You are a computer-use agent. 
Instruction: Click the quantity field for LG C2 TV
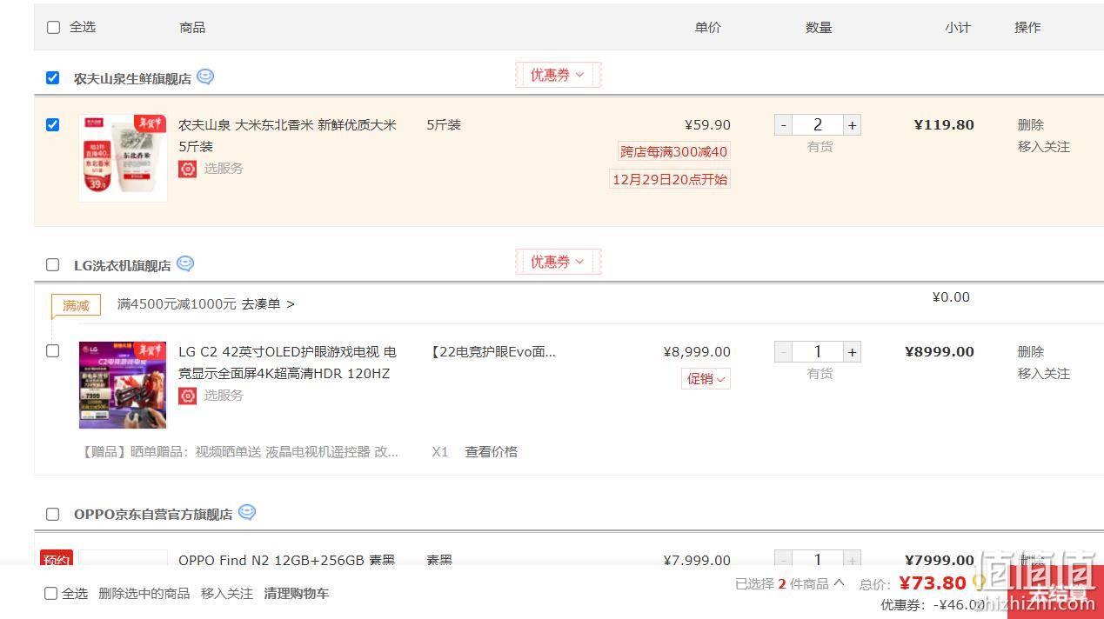818,351
